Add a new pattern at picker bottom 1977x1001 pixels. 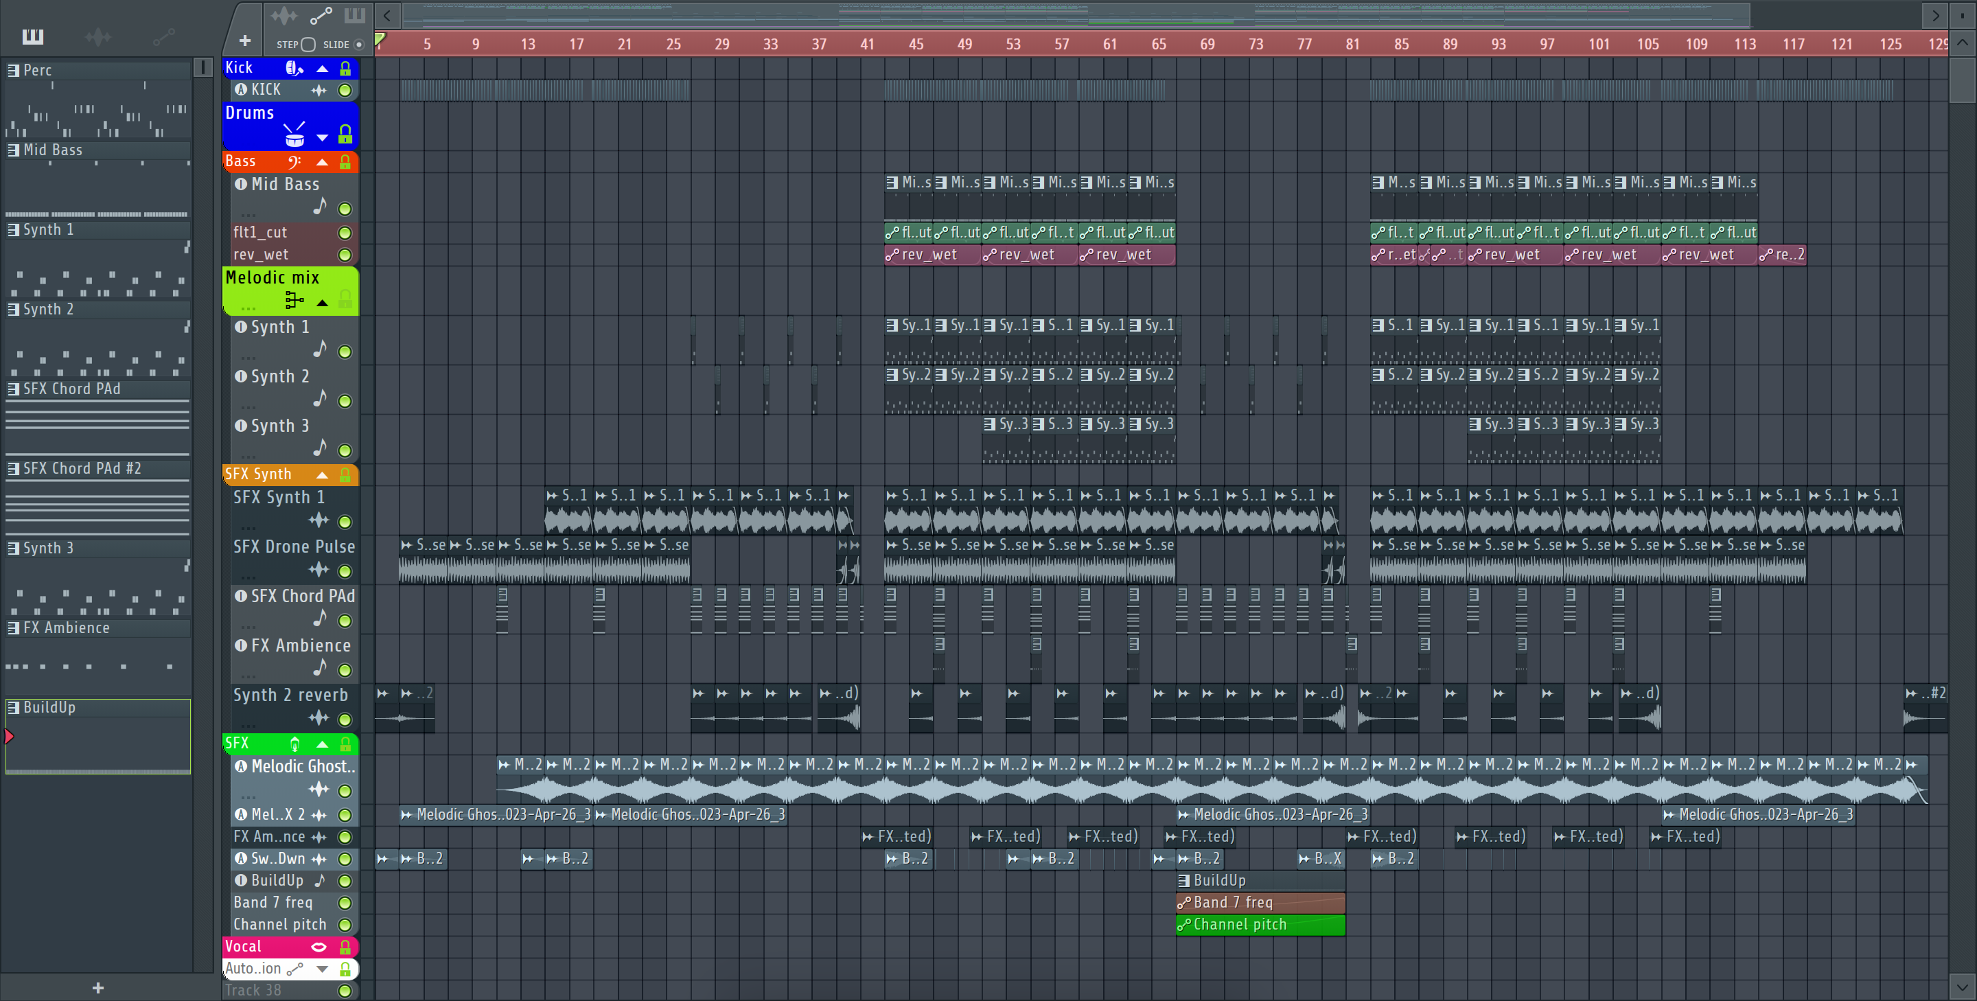point(97,988)
